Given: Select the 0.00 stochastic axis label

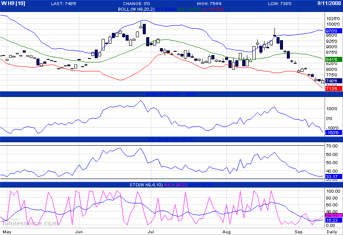Looking at the screenshot, I should click(331, 226).
